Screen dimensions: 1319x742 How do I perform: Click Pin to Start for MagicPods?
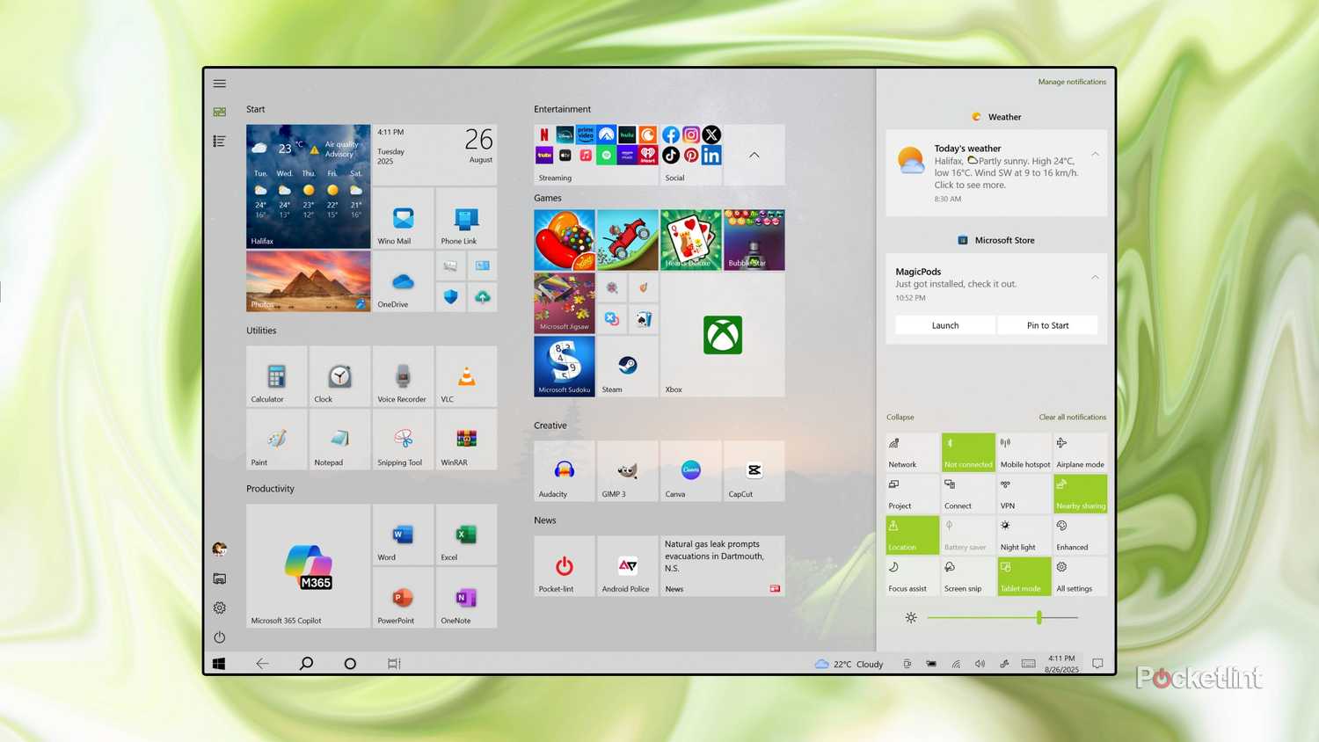(x=1047, y=324)
